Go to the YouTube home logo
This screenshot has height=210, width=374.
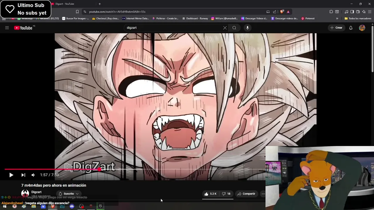(x=23, y=28)
